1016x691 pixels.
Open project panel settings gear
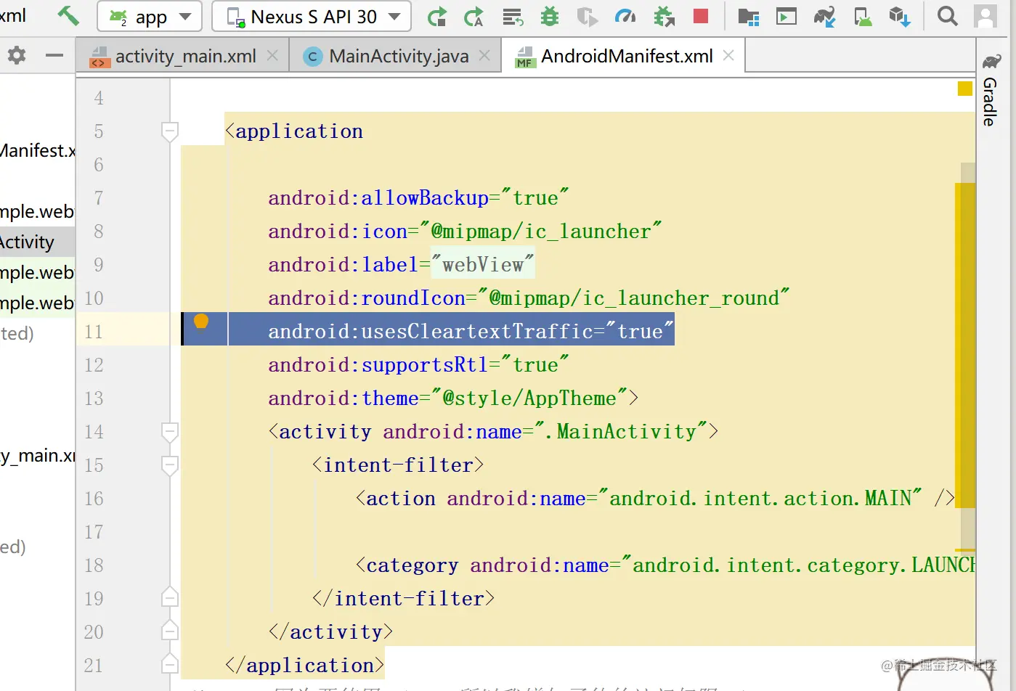pos(16,55)
